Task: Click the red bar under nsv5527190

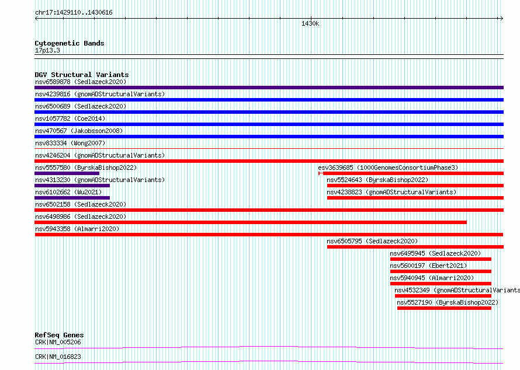Action: [445, 308]
